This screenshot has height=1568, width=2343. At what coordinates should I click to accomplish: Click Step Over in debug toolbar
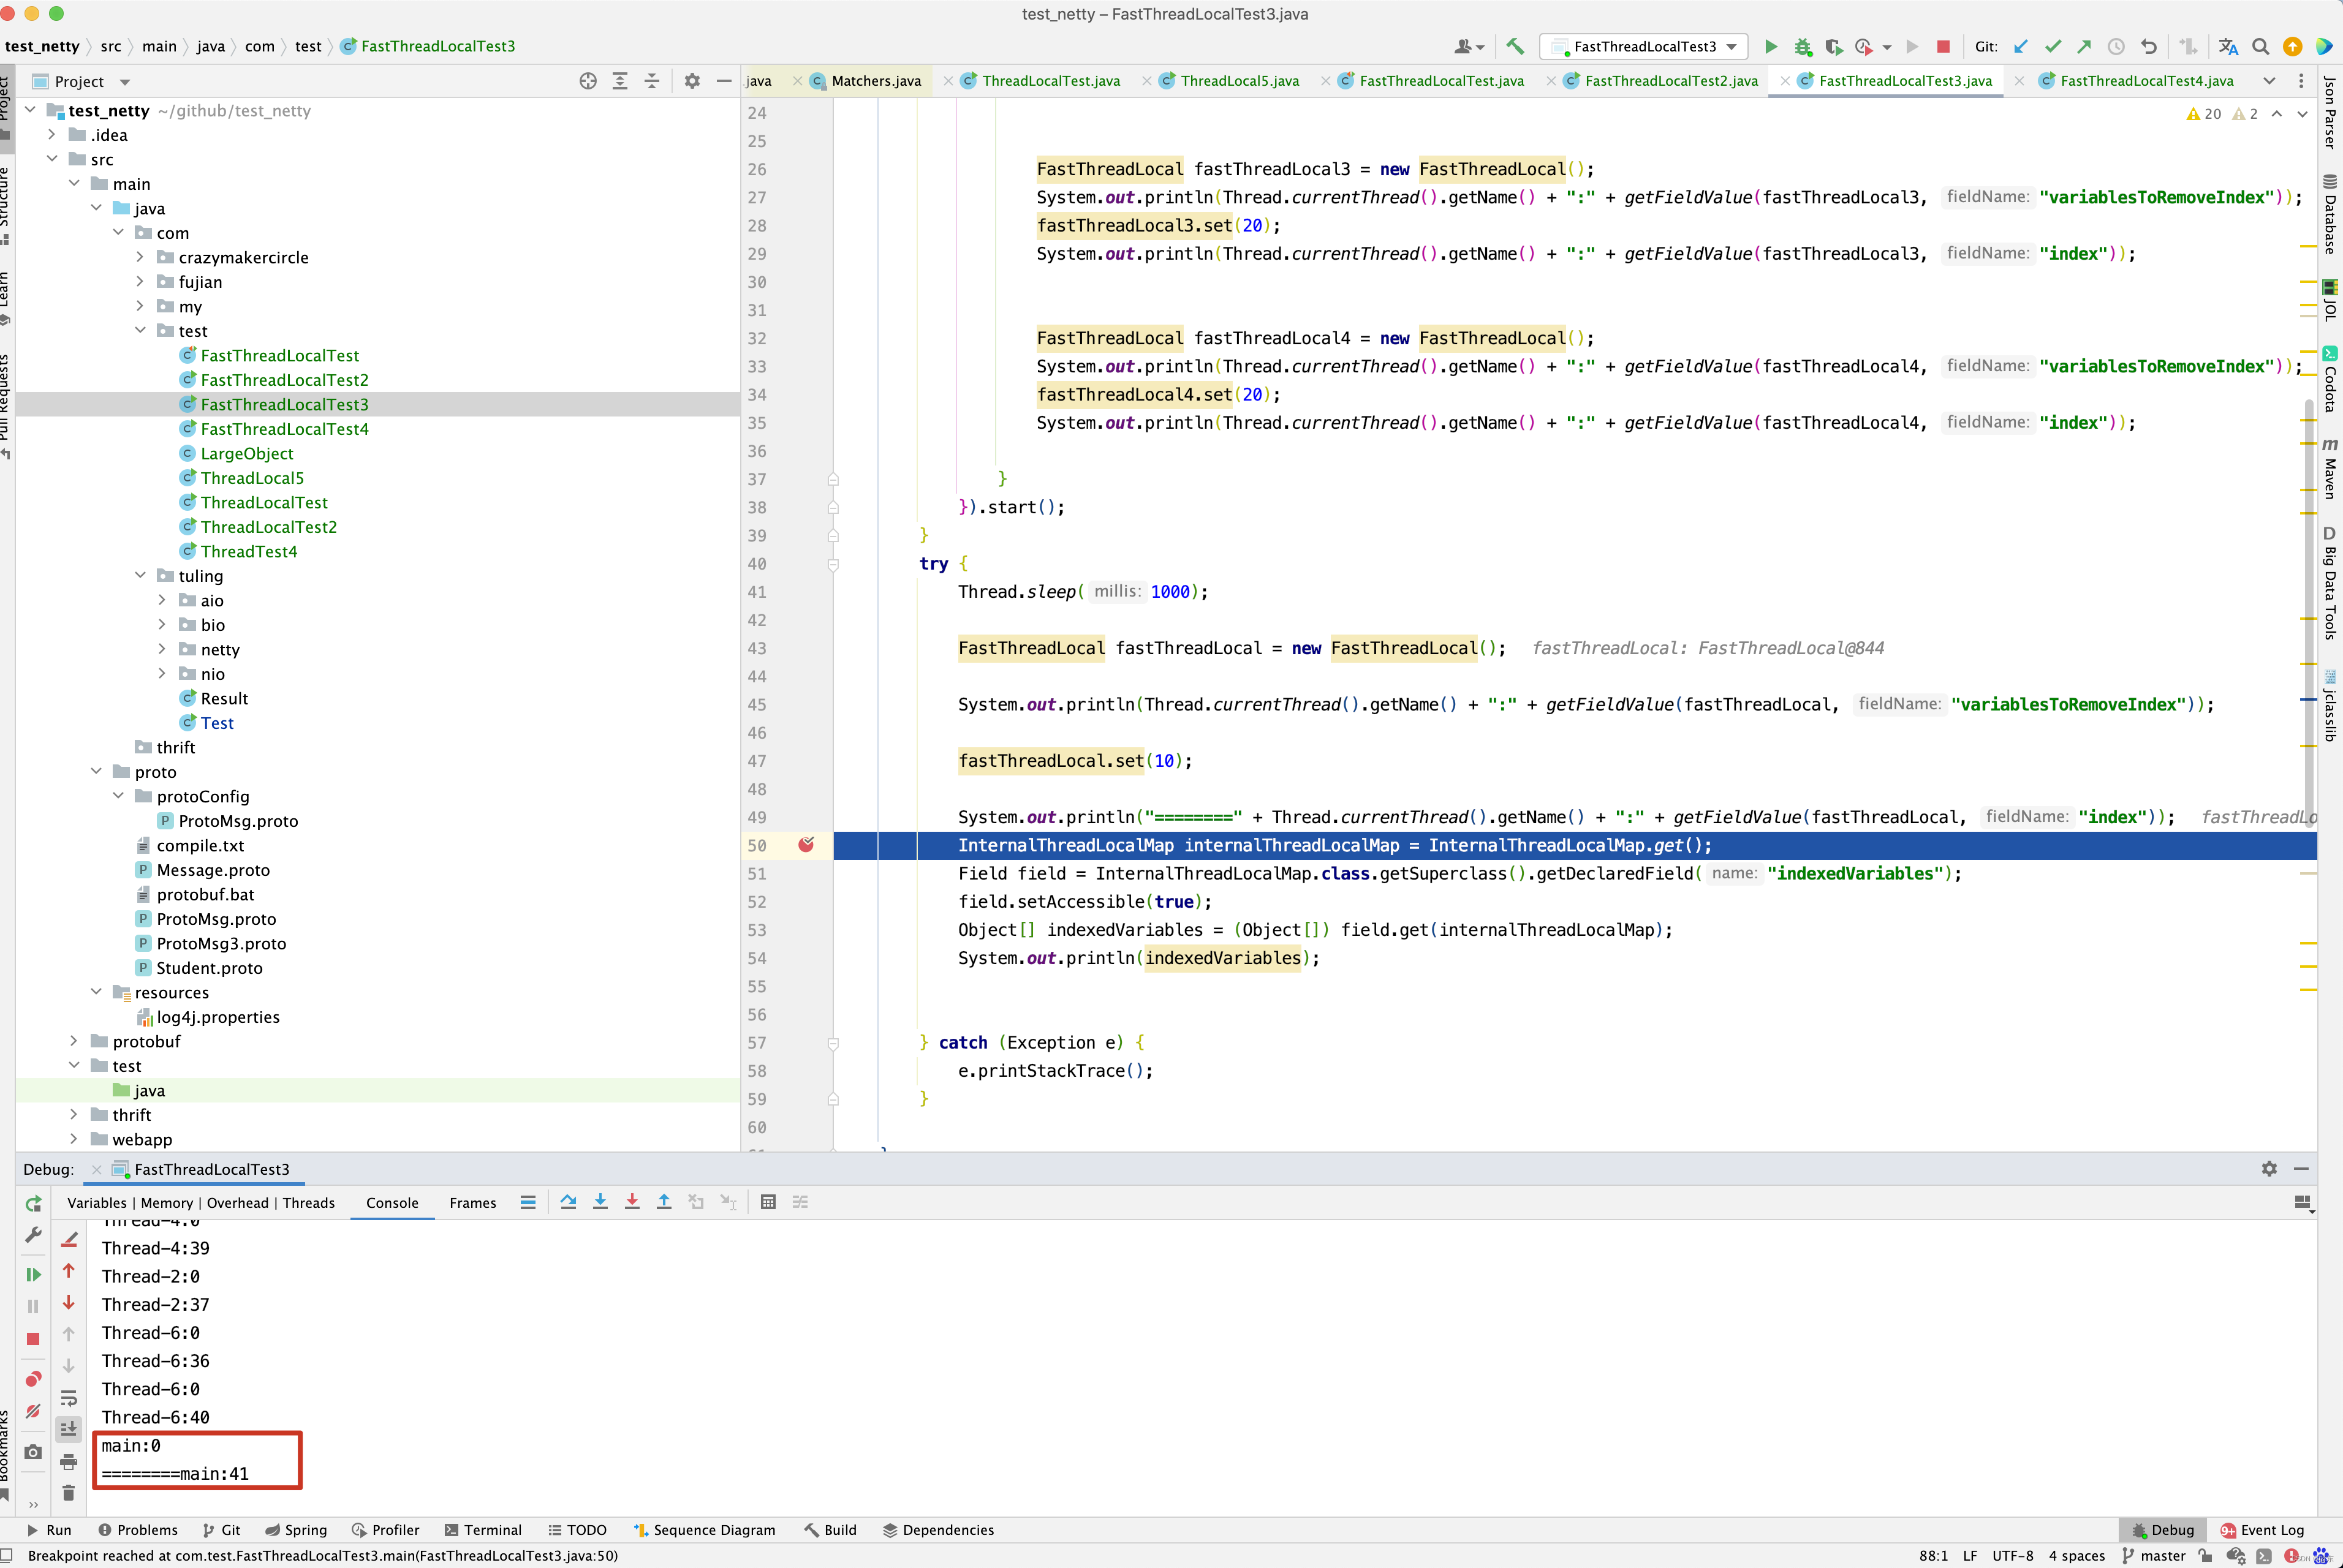coord(568,1202)
